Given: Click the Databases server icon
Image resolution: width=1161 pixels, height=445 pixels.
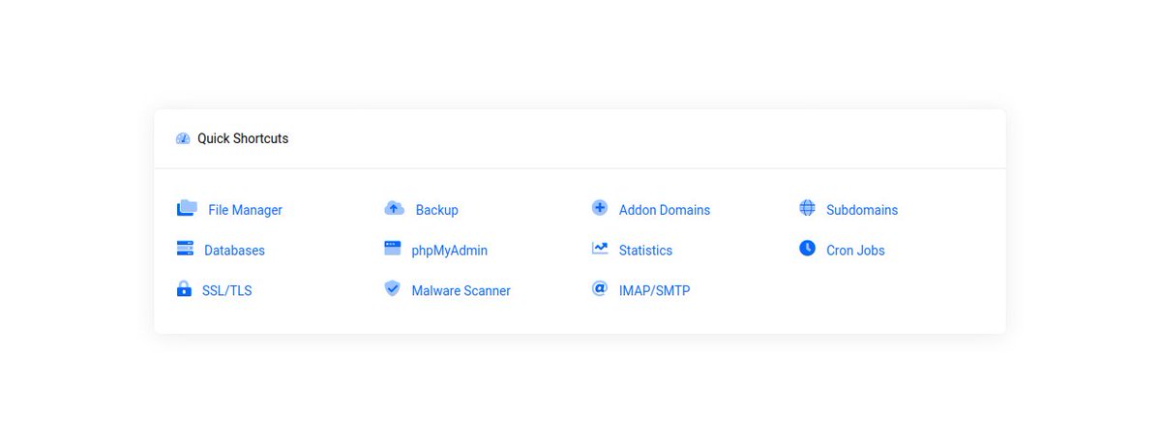Looking at the screenshot, I should [x=185, y=249].
